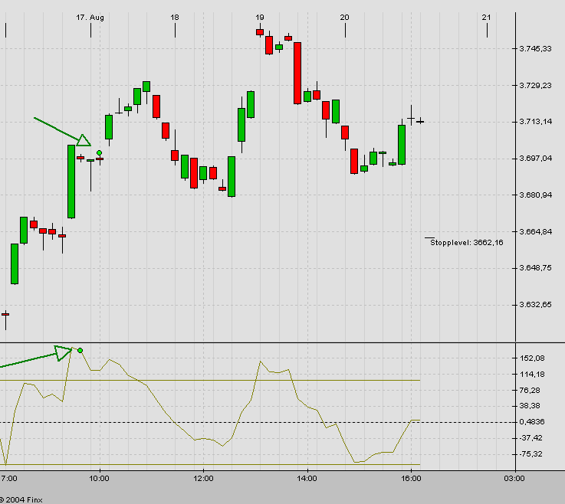The image size is (565, 504).
Task: Click the date label 21
Action: click(487, 18)
